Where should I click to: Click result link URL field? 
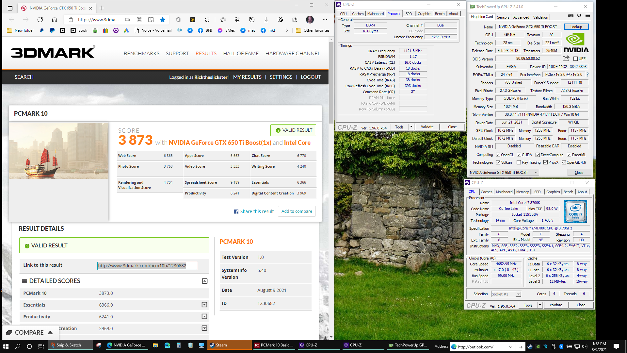click(x=147, y=266)
